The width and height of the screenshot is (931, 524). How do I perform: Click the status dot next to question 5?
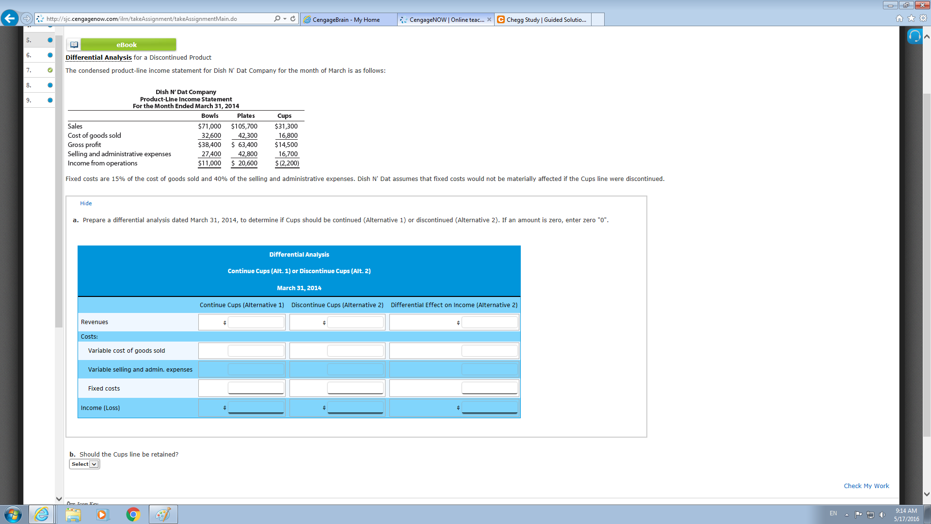coord(50,40)
